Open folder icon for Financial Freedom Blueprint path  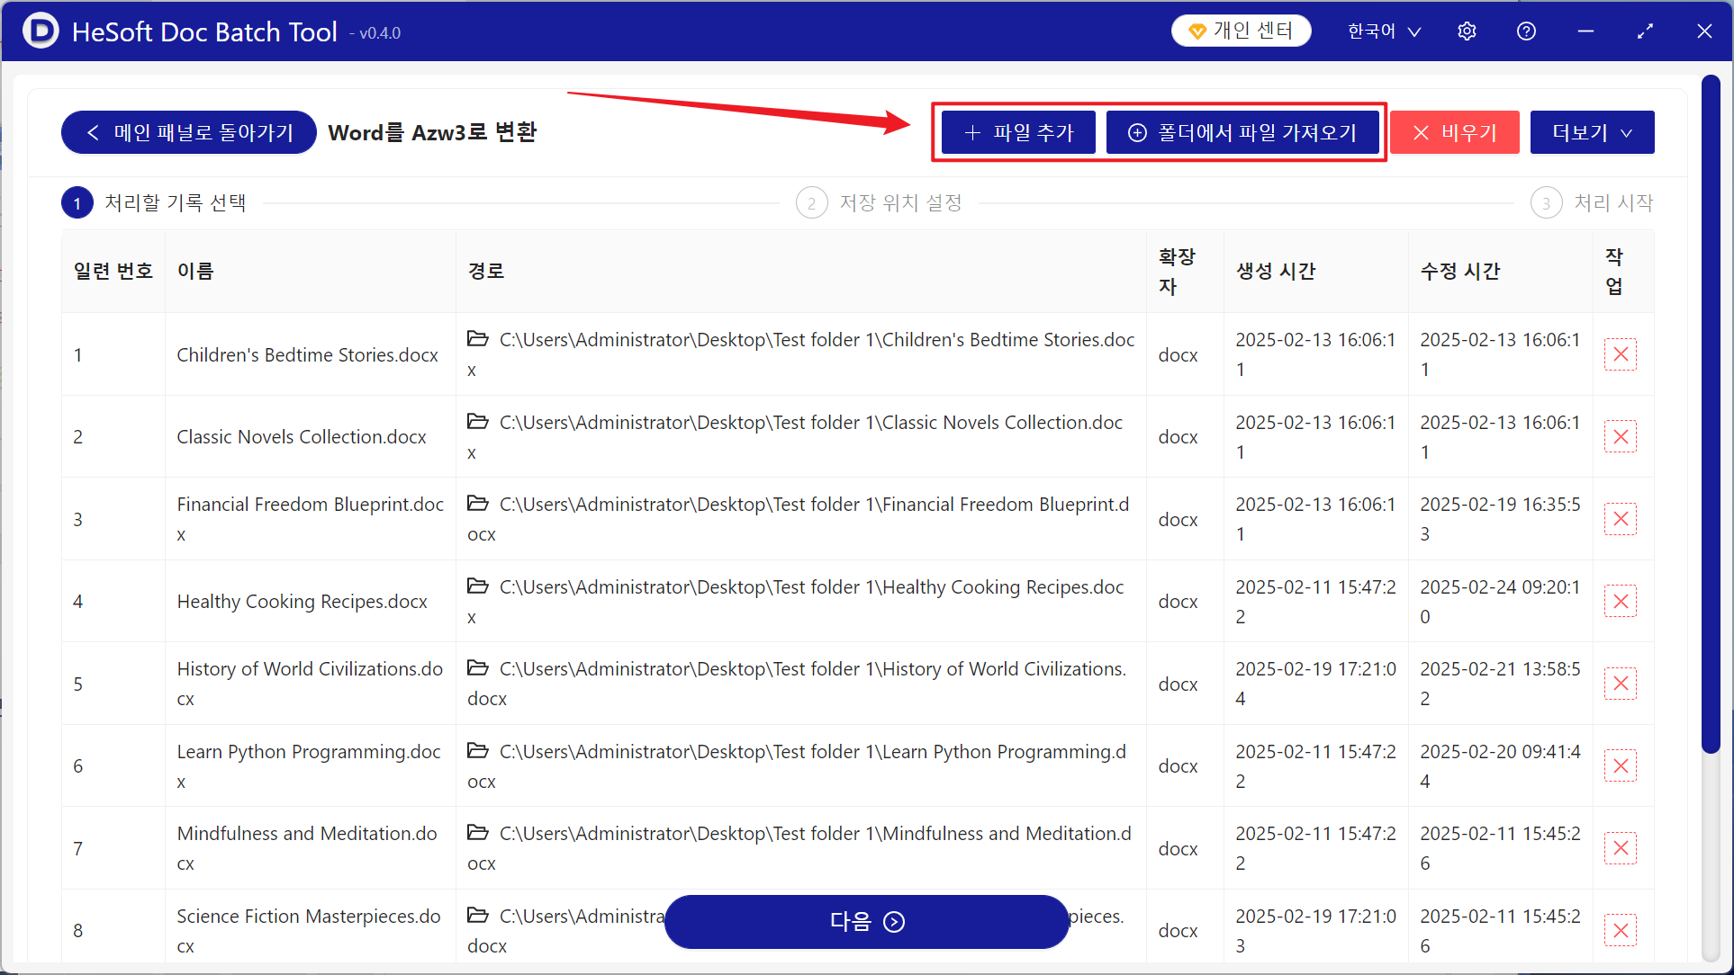(478, 504)
